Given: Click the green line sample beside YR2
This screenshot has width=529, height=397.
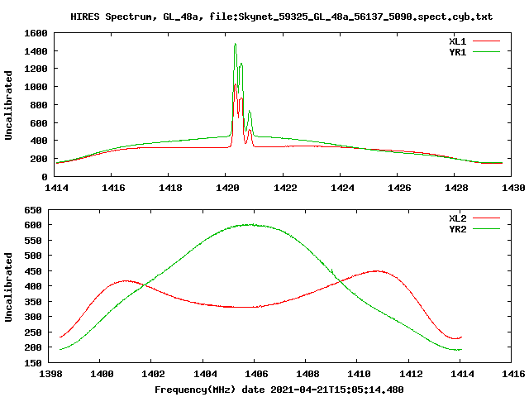Looking at the screenshot, I should click(486, 229).
